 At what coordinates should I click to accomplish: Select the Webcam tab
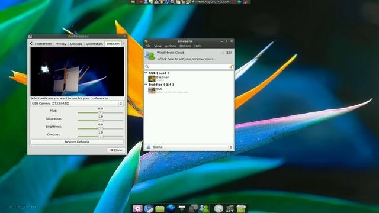point(113,43)
